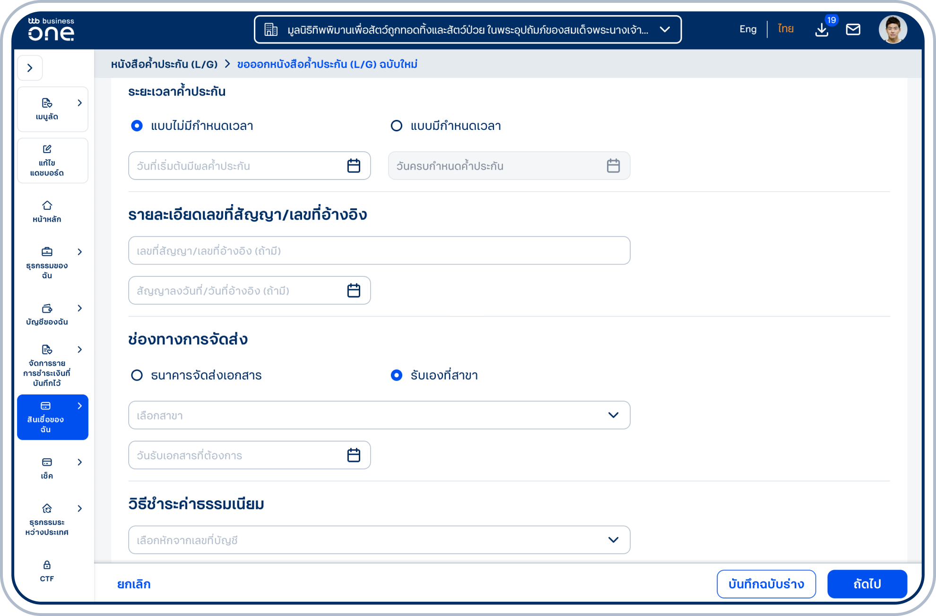Screen dimensions: 936x616
Task: Open the company selector dropdown in header
Action: pos(468,30)
